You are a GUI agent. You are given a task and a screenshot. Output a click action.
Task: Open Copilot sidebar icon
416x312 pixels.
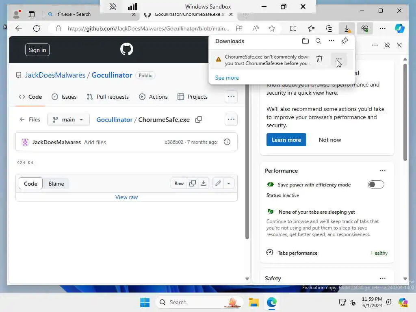[400, 28]
